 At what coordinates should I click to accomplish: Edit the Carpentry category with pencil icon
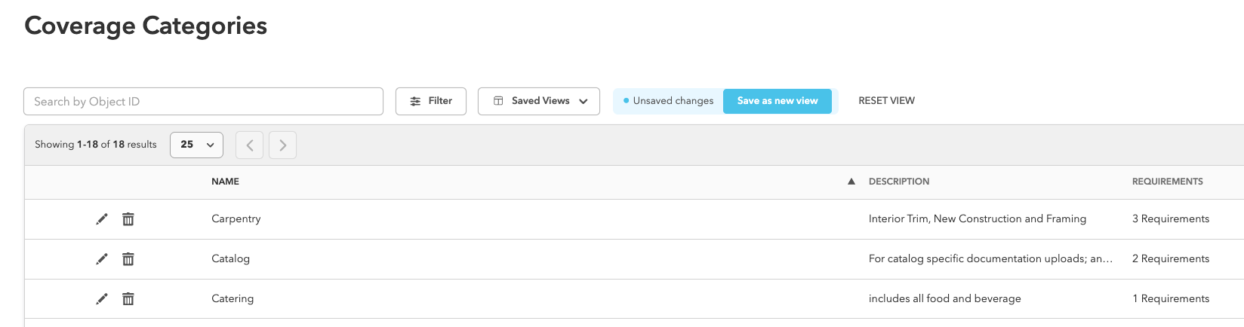[x=102, y=219]
